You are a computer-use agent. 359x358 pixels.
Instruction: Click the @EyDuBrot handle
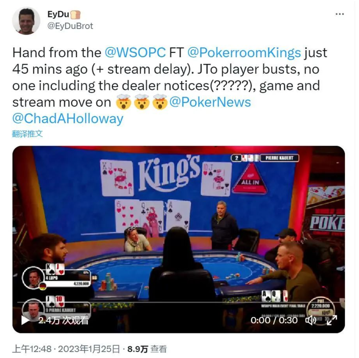(x=70, y=26)
